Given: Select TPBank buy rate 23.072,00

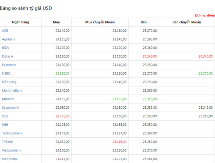Looking at the screenshot, I should tap(62, 142).
